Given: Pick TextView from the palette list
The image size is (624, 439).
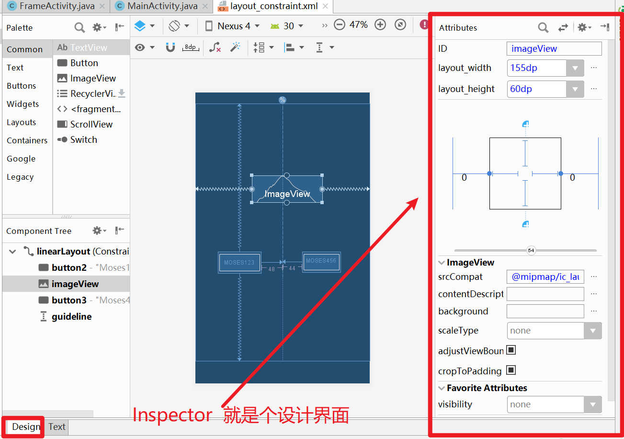Looking at the screenshot, I should 91,47.
